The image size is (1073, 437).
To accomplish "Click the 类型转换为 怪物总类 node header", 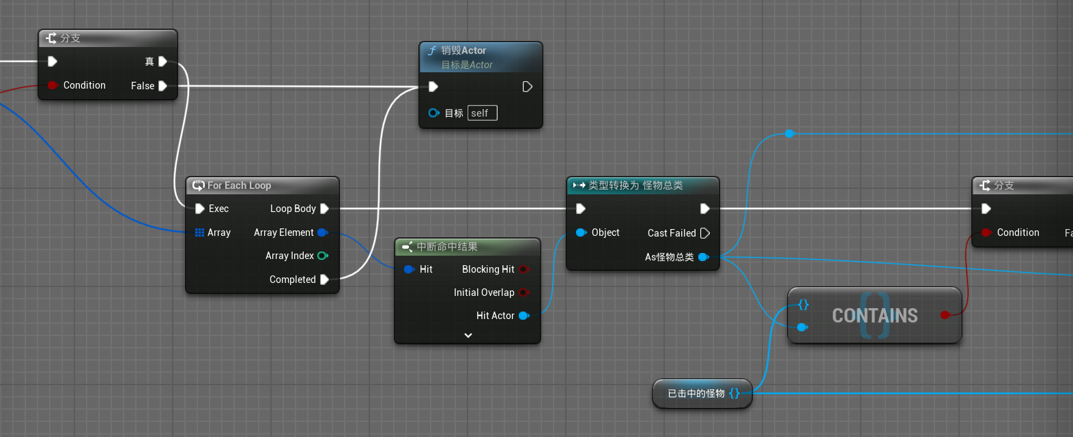I will 635,185.
